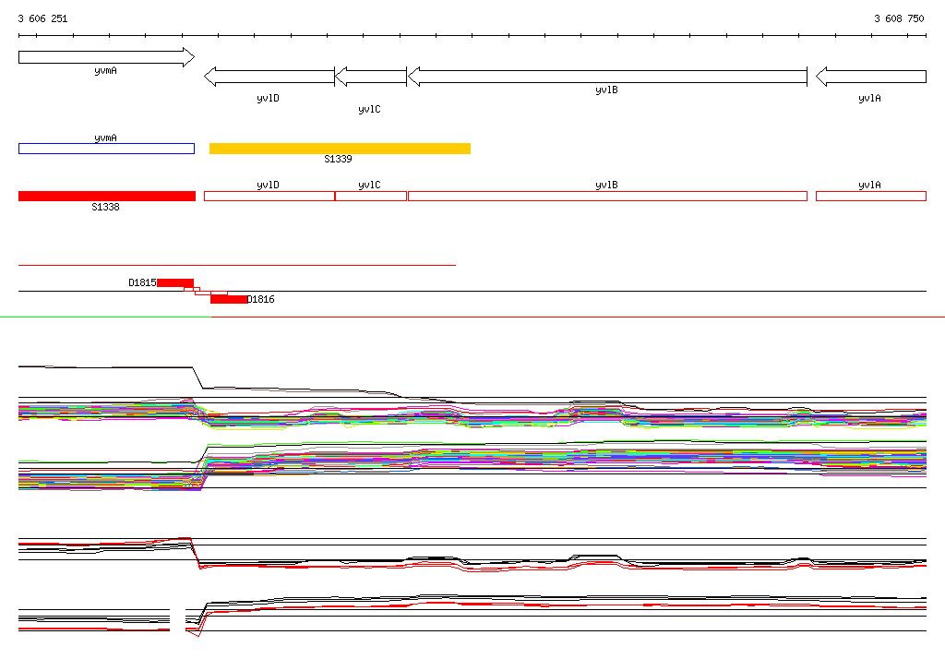
Task: Click the S1338 label text
Action: coord(105,207)
